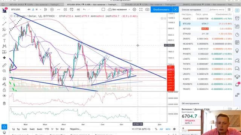
Task: Open the hotlists pie sidebar icon
Action: coord(237,34)
